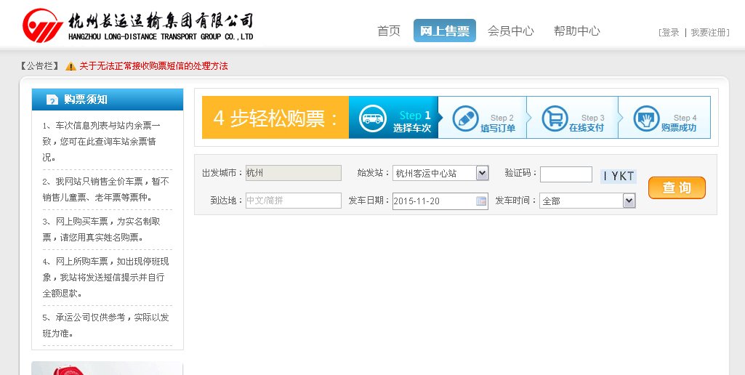Click the 到达地 destination input field

click(293, 201)
